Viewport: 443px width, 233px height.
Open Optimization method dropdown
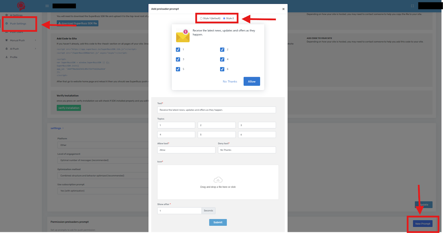(x=103, y=176)
